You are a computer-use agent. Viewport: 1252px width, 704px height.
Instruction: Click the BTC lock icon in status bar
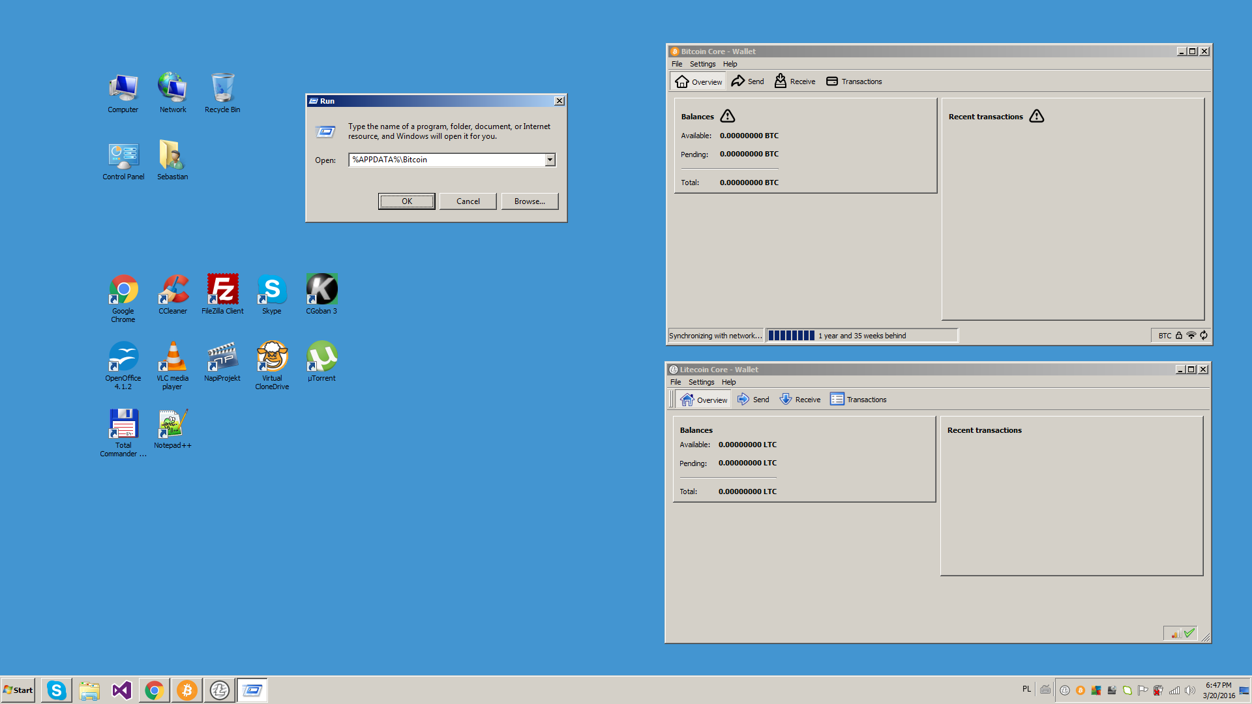[1178, 335]
